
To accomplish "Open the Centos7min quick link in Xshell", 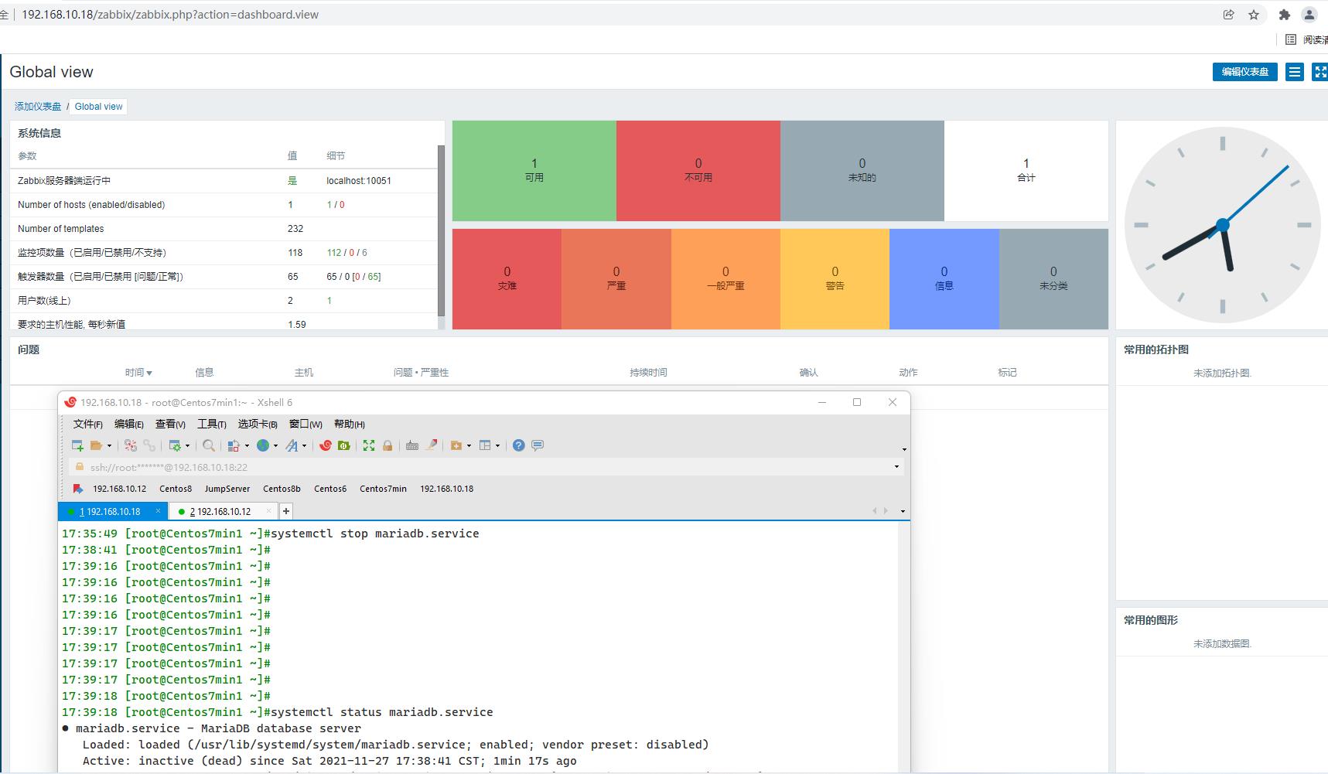I will pyautogui.click(x=383, y=489).
